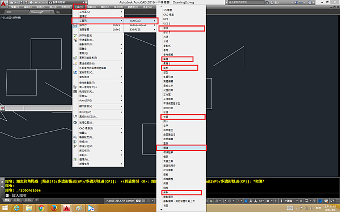Image resolution: width=340 pixels, height=212 pixels.
Task: Choose the 3D 導覽 toolbar entry
Action: tap(181, 10)
